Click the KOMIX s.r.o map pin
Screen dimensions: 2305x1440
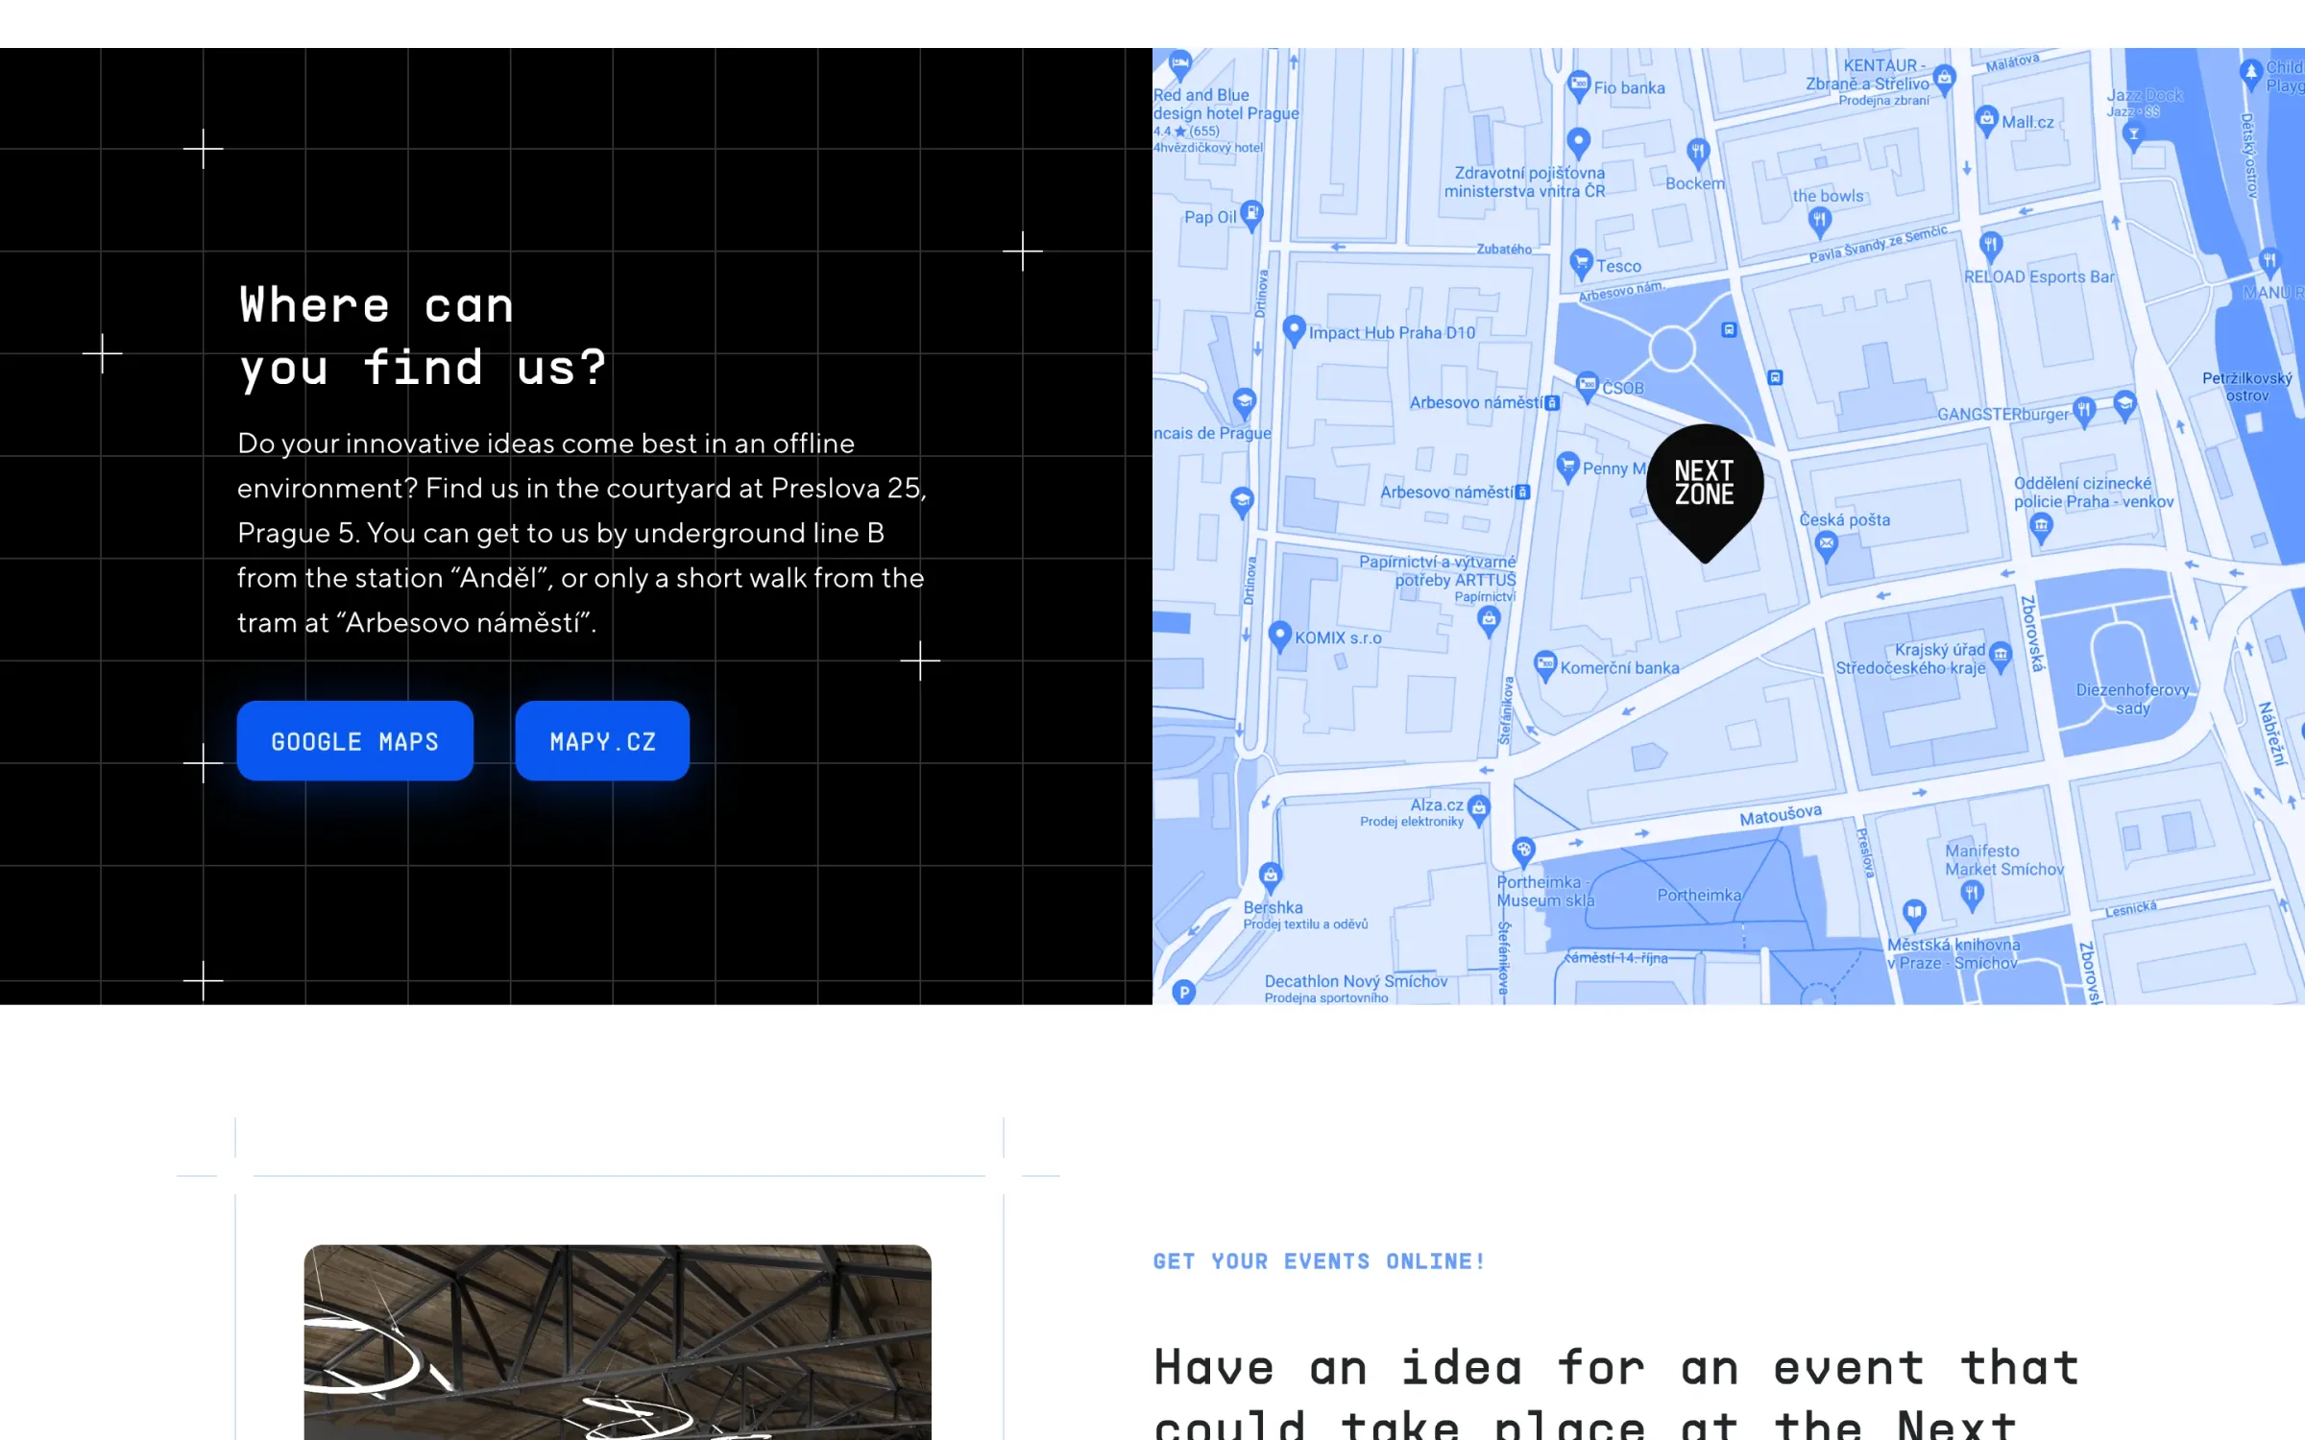(1279, 636)
